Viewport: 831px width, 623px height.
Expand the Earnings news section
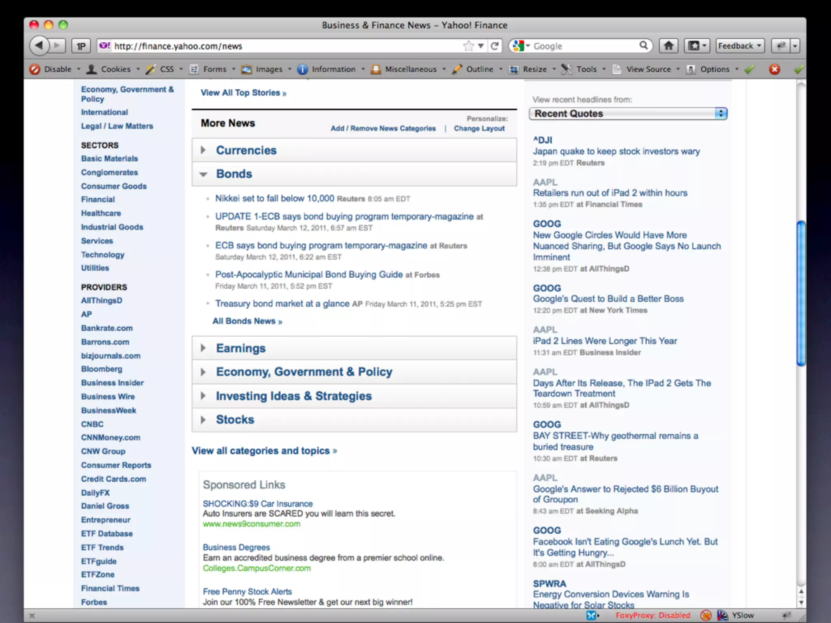(x=204, y=348)
